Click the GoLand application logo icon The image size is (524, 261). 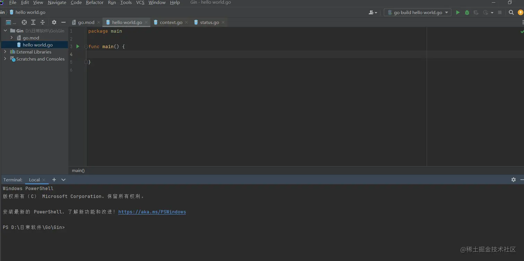pyautogui.click(x=1, y=2)
